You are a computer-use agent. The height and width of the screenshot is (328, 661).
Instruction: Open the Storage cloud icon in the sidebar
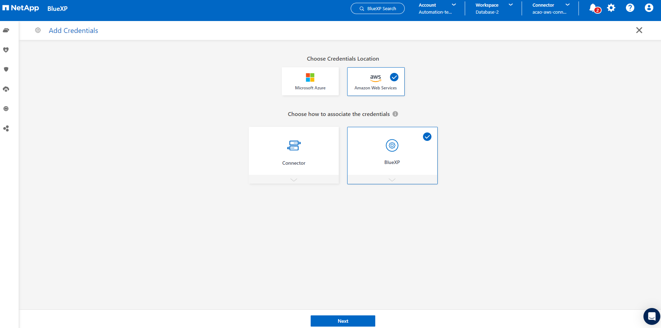(x=6, y=30)
